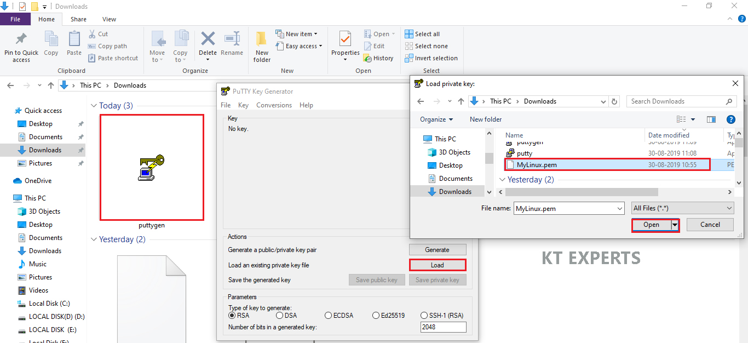Image resolution: width=748 pixels, height=343 pixels.
Task: Click the File name field
Action: click(568, 208)
